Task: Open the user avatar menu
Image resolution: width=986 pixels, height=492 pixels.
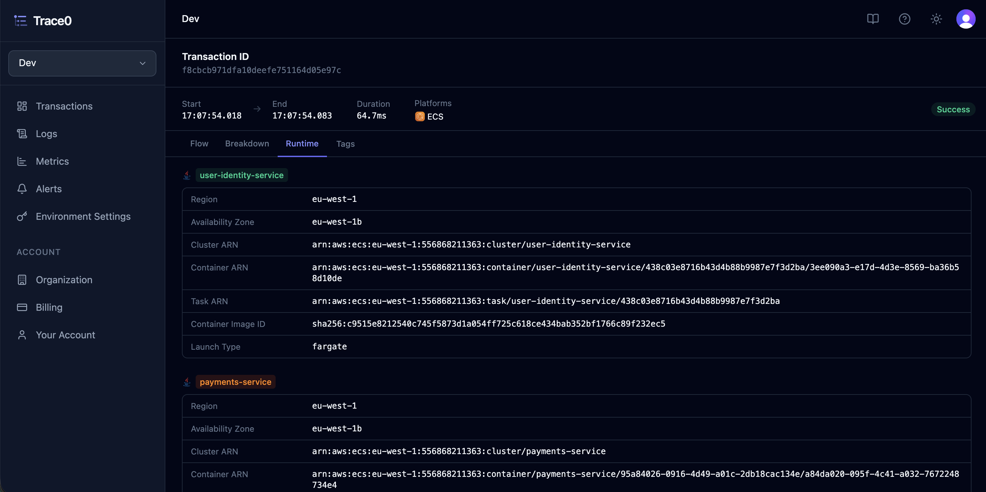Action: tap(966, 19)
